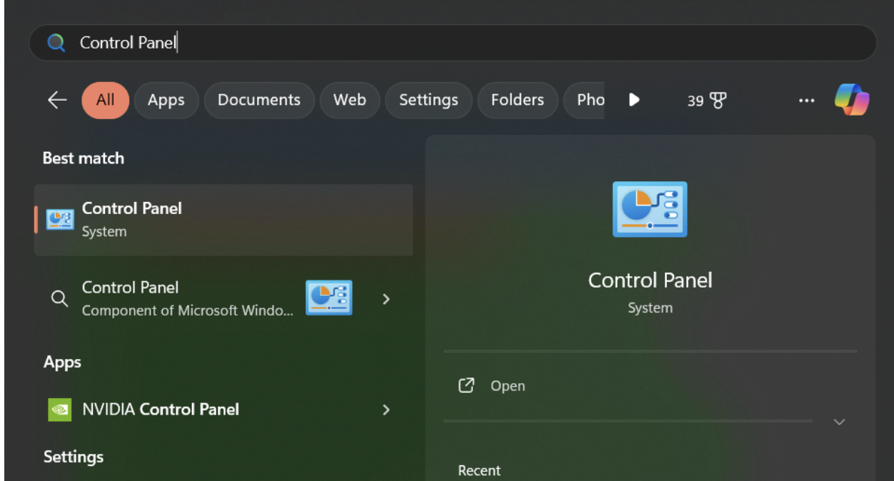
Task: Open the Control Panel via the Open action
Action: 507,385
